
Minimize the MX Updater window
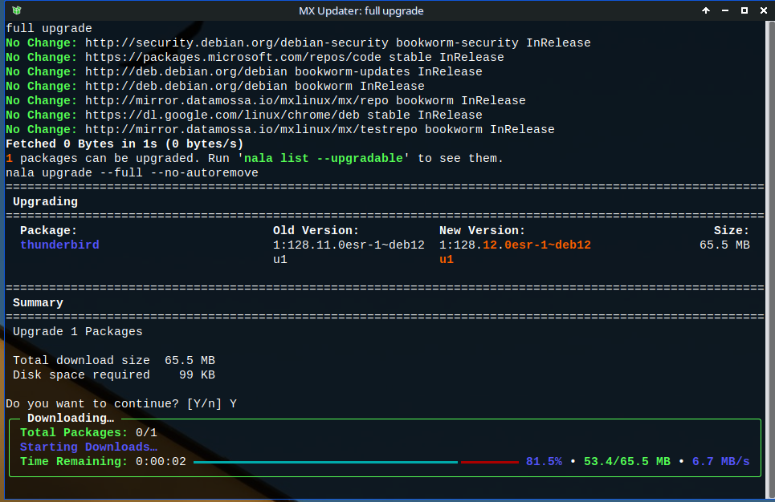click(725, 10)
